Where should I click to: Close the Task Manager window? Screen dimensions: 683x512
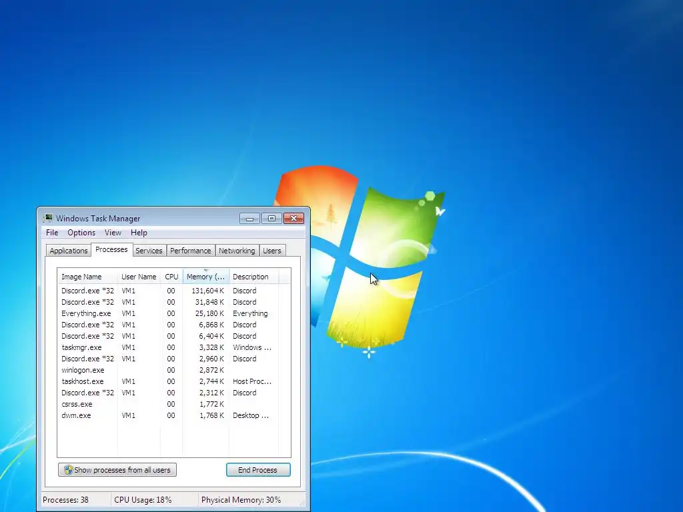[x=293, y=218]
